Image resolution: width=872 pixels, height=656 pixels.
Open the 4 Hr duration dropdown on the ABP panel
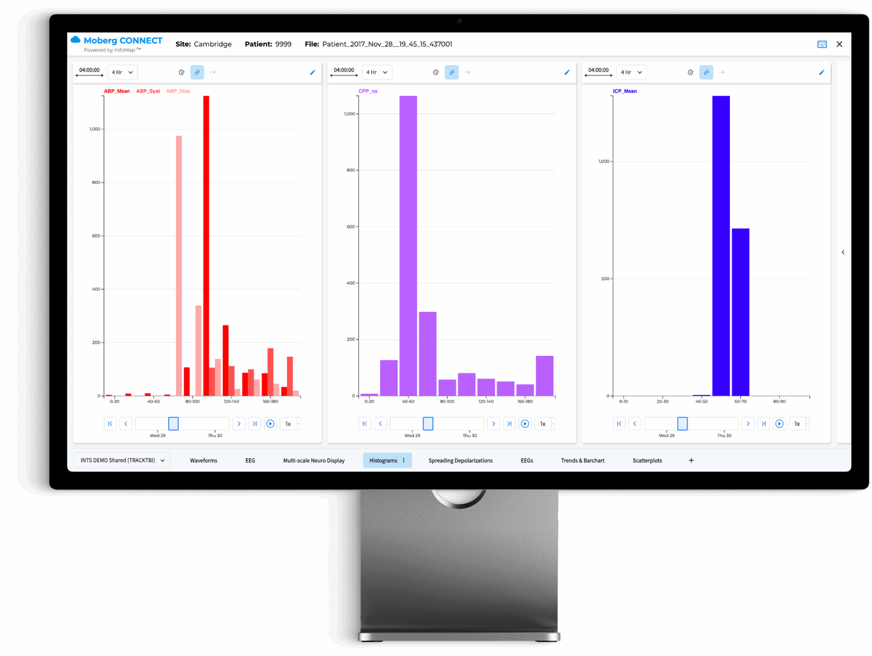[122, 72]
